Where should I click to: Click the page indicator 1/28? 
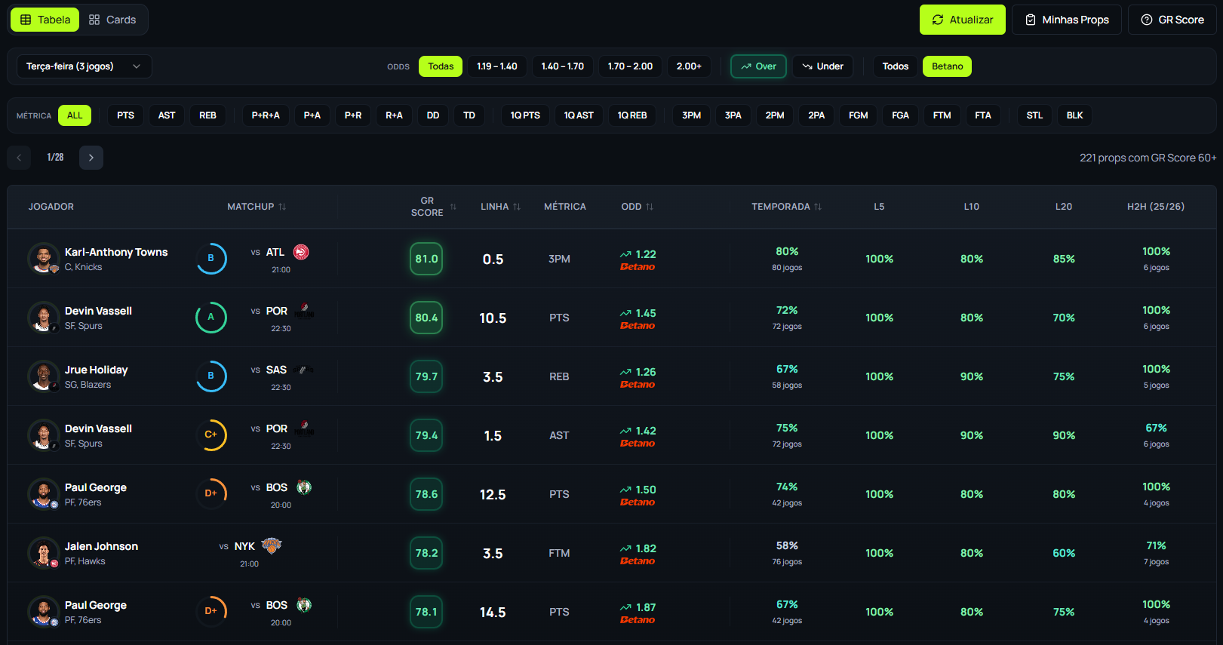[x=55, y=158]
